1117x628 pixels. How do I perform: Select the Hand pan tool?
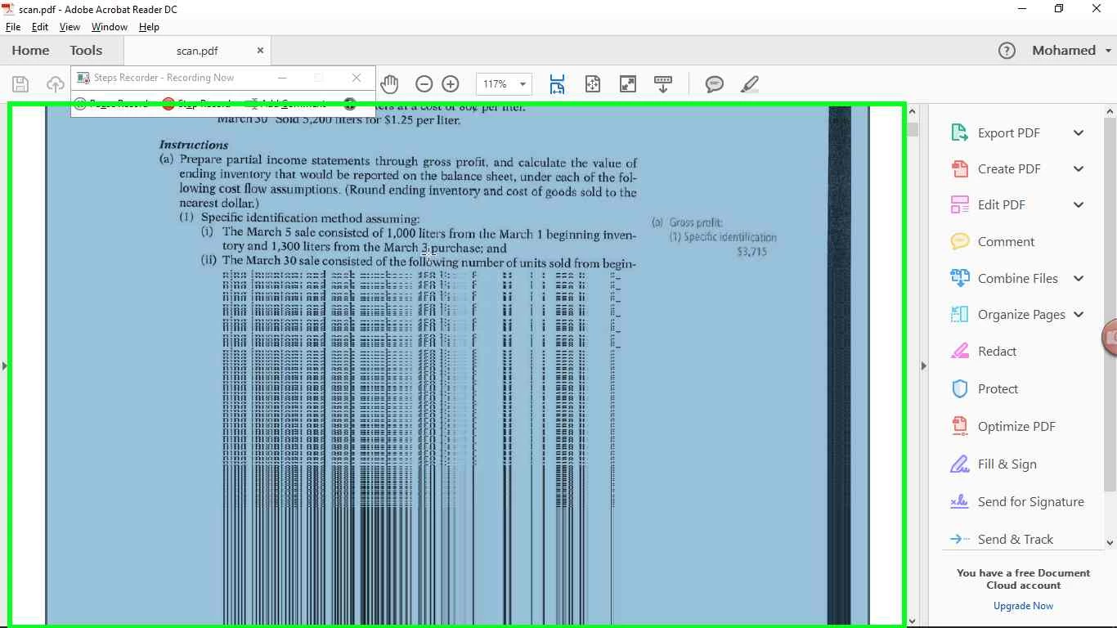389,83
